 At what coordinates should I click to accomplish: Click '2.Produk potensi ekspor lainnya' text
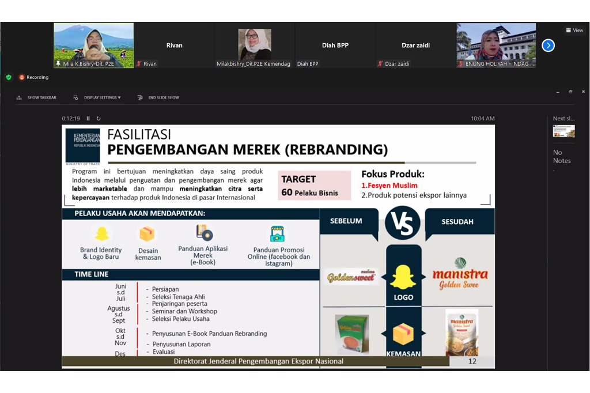[x=414, y=195]
